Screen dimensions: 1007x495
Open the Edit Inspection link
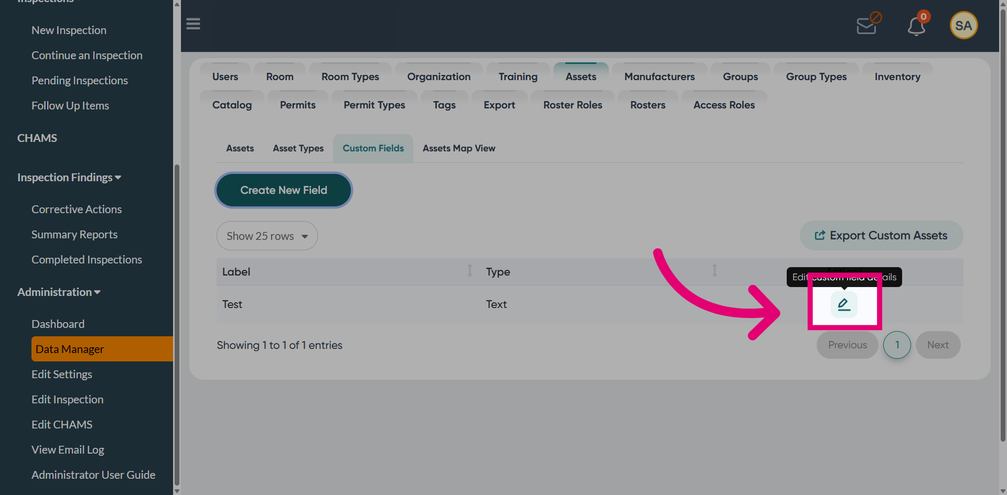pos(67,400)
